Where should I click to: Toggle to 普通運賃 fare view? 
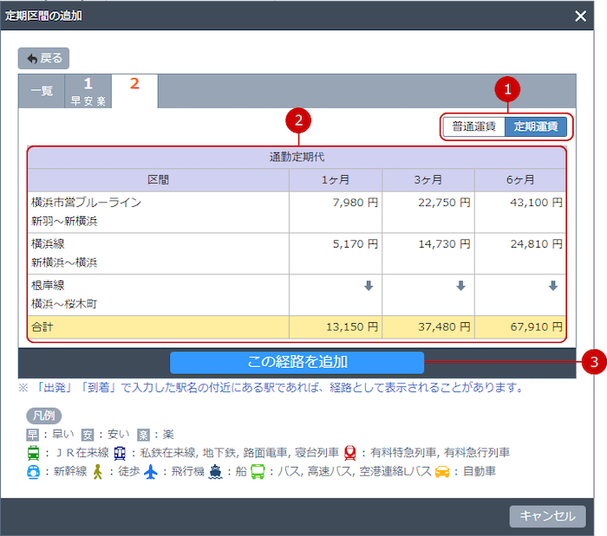473,126
